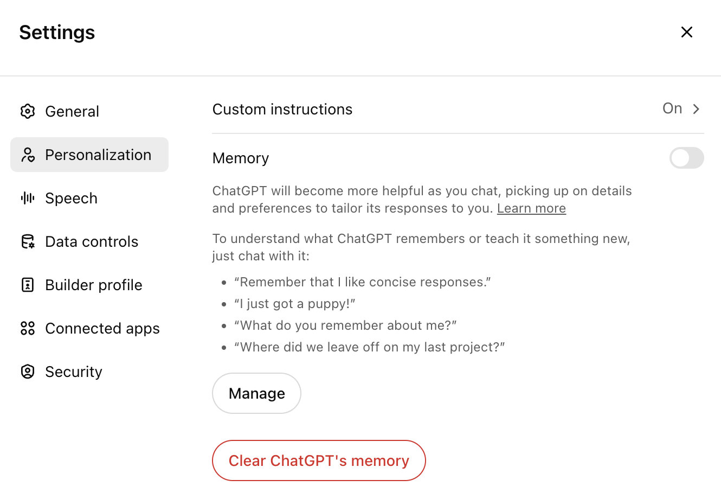This screenshot has width=721, height=499.
Task: Click the On status for Custom instructions
Action: 672,108
